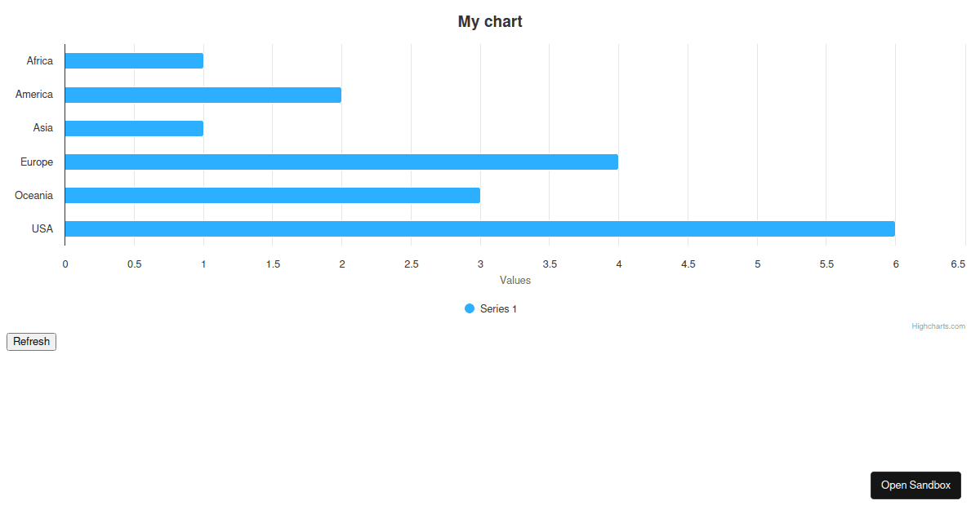980x514 pixels.
Task: Select the 6 tick label on the x-axis
Action: tap(896, 264)
